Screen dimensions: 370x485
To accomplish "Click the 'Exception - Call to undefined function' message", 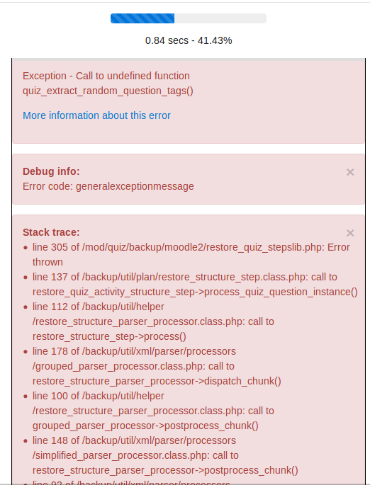I will click(x=106, y=76).
